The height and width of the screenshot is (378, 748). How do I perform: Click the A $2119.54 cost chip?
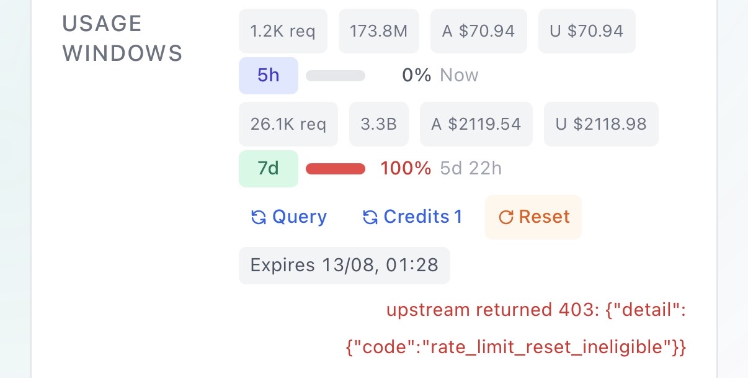[x=476, y=124]
